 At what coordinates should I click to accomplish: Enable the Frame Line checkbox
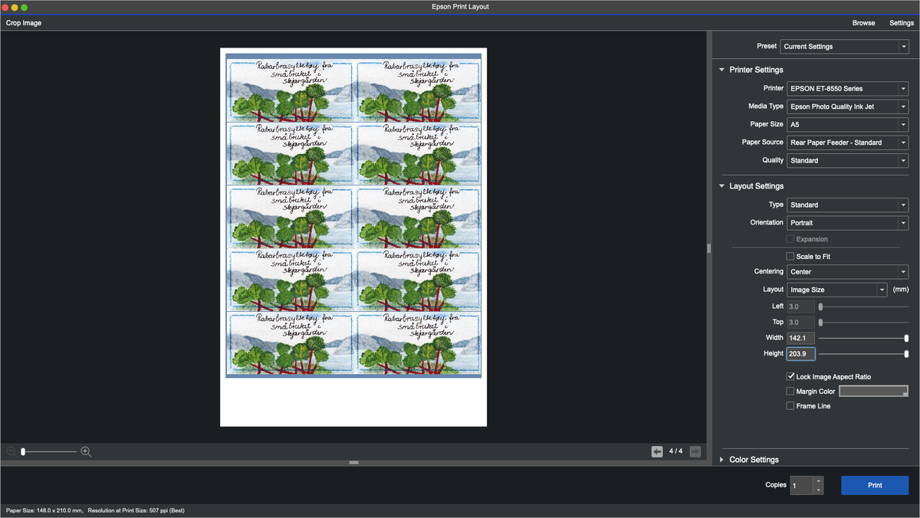pos(790,406)
